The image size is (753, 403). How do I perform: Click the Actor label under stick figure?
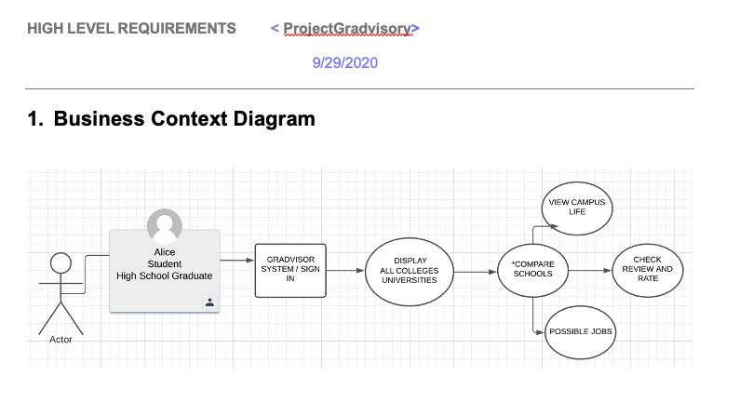coord(61,340)
